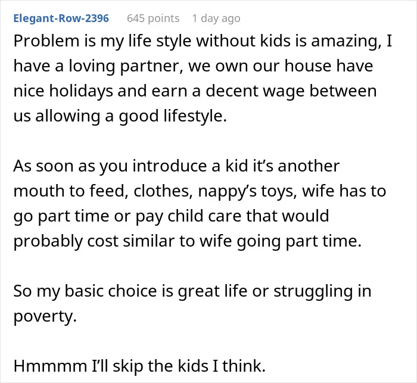Click the word 'Hmmmm' in the last line
Viewport: 417px width, 383px height.
point(50,366)
